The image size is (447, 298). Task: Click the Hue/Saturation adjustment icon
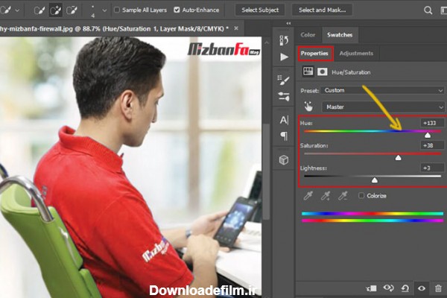(x=308, y=72)
